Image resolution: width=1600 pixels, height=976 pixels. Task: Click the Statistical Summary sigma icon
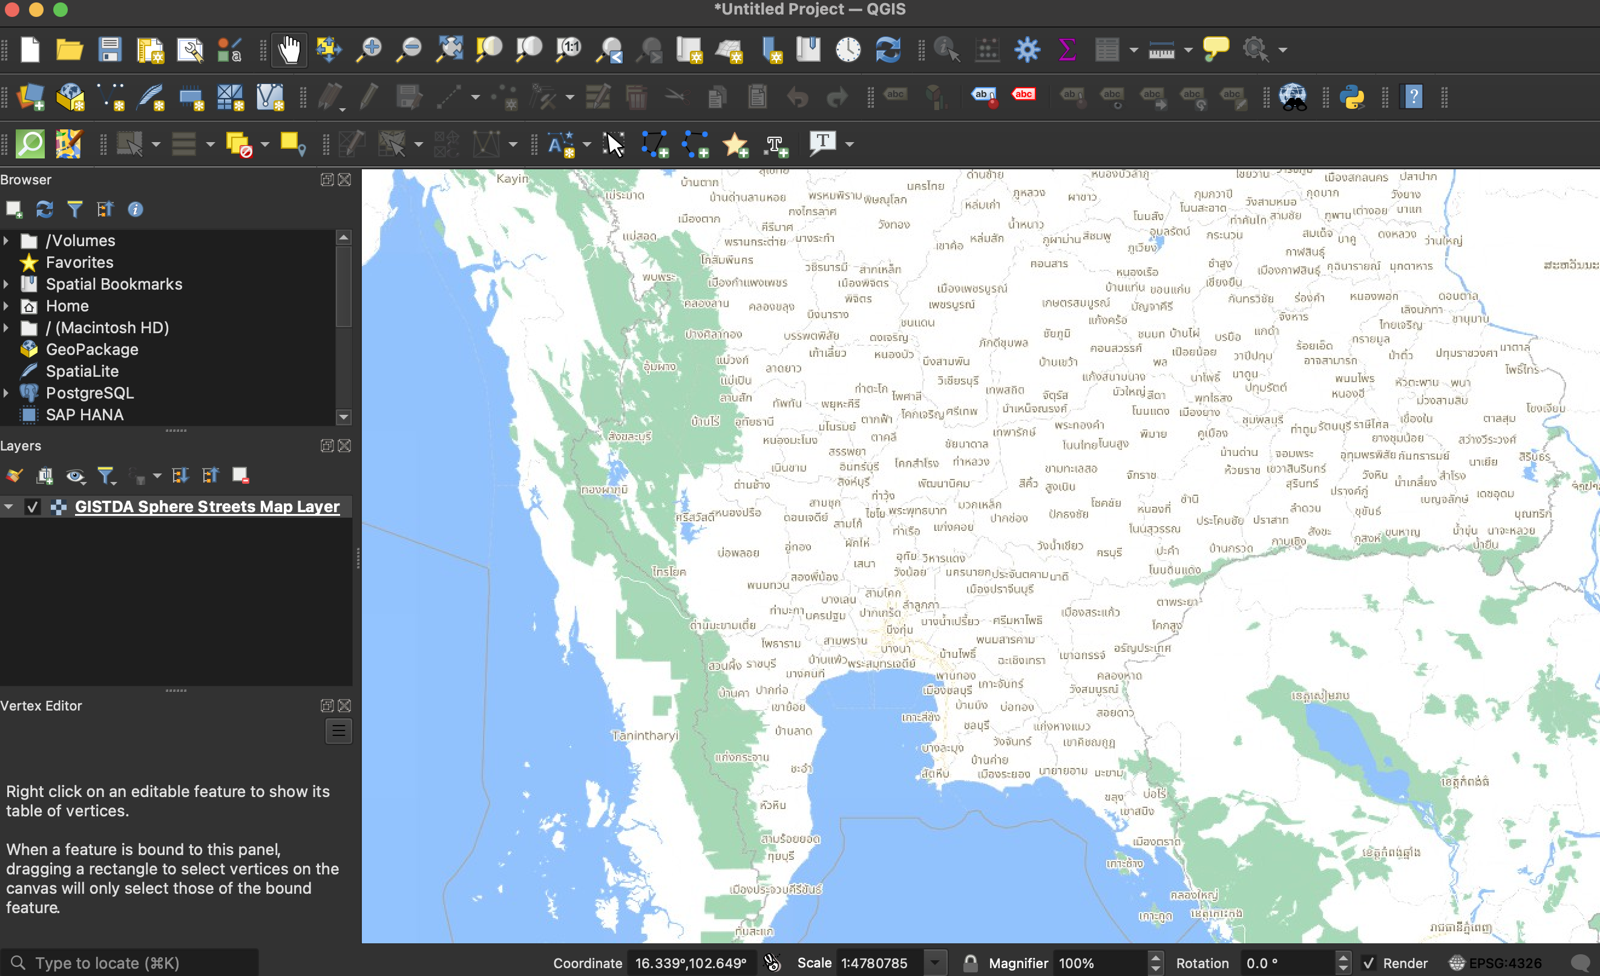pos(1067,50)
